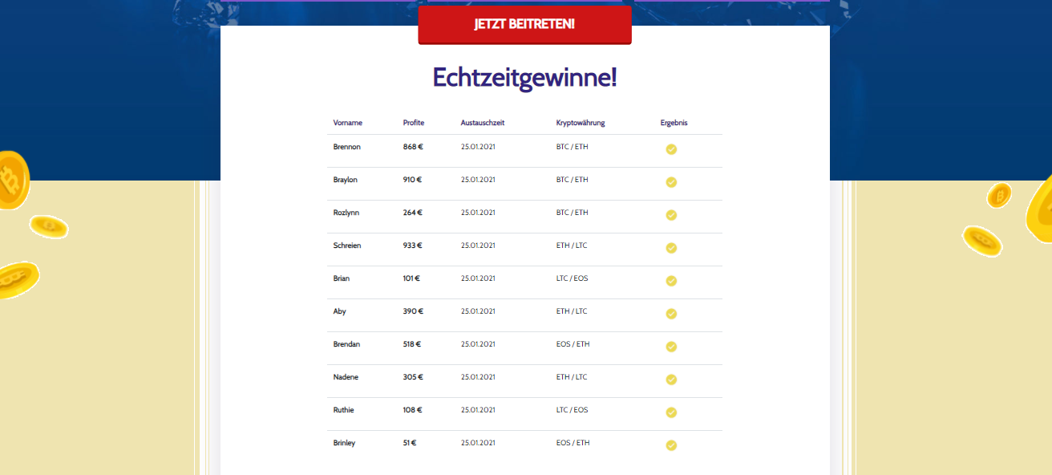Viewport: 1052px width, 475px height.
Task: Click the Ergebnis column header
Action: 674,123
